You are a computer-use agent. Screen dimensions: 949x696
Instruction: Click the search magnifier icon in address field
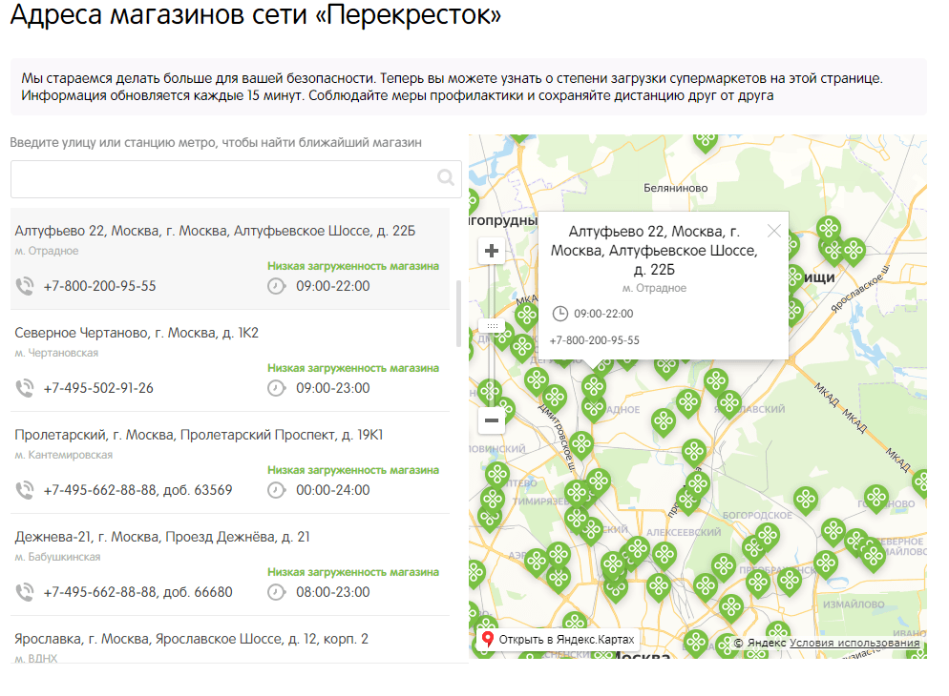[446, 177]
